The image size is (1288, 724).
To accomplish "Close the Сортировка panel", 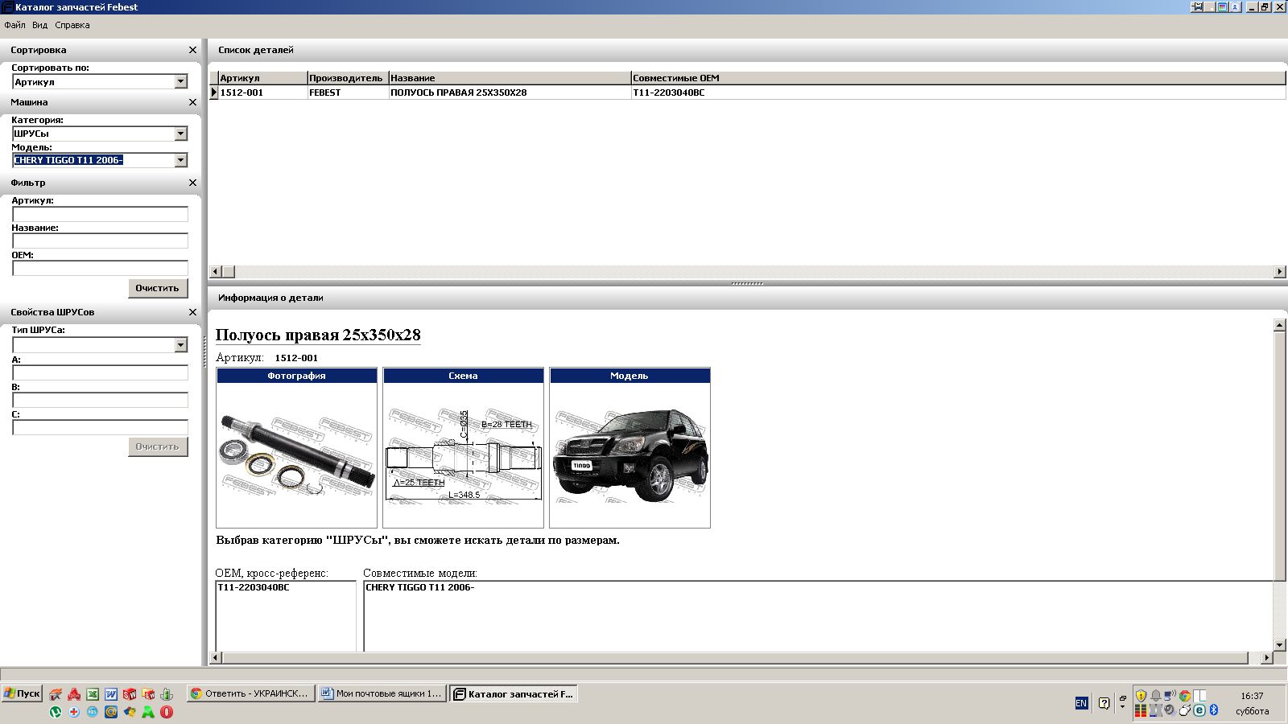I will point(192,50).
